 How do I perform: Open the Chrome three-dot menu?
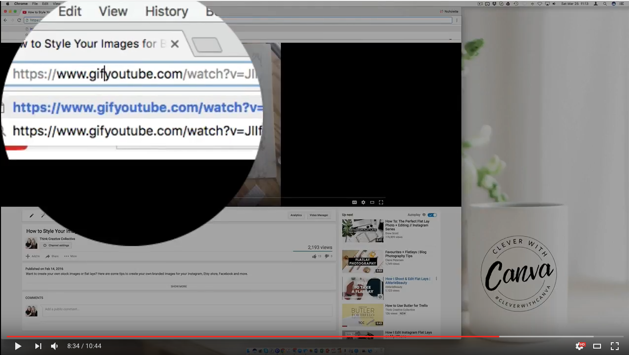(x=457, y=20)
